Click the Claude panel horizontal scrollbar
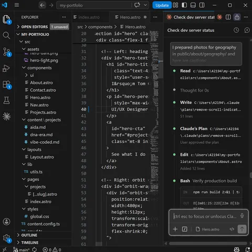 tap(208, 244)
